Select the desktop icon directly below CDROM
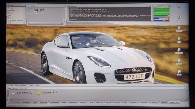 pyautogui.click(x=179, y=18)
